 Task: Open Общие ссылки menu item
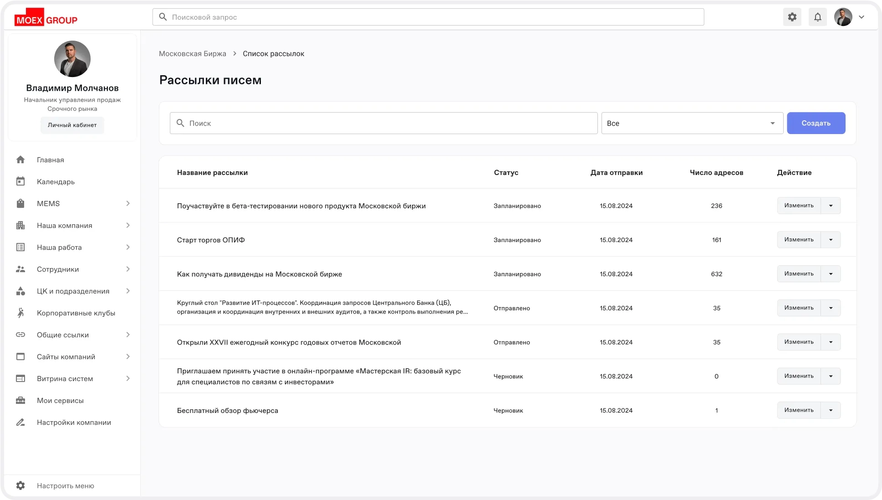point(63,335)
